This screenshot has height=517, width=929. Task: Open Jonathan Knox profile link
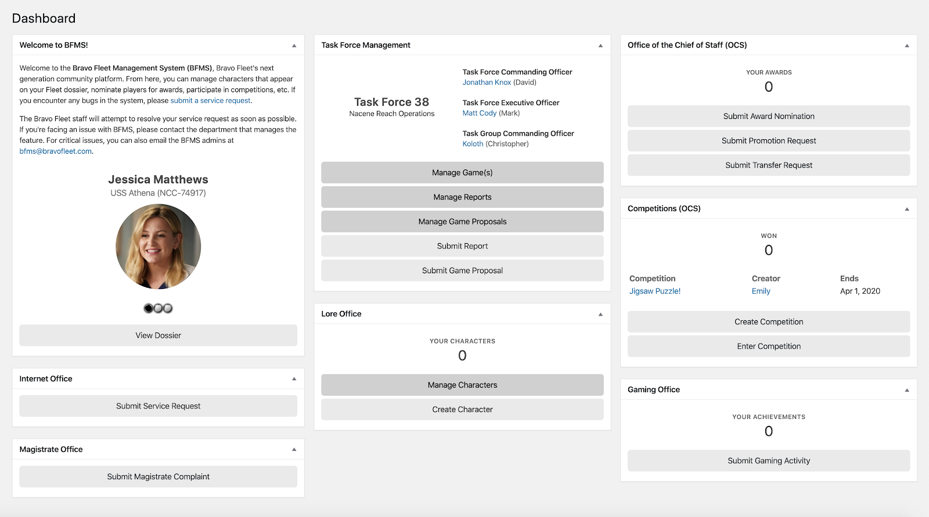pyautogui.click(x=487, y=82)
